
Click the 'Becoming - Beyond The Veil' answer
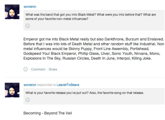pyautogui.click(x=48, y=113)
